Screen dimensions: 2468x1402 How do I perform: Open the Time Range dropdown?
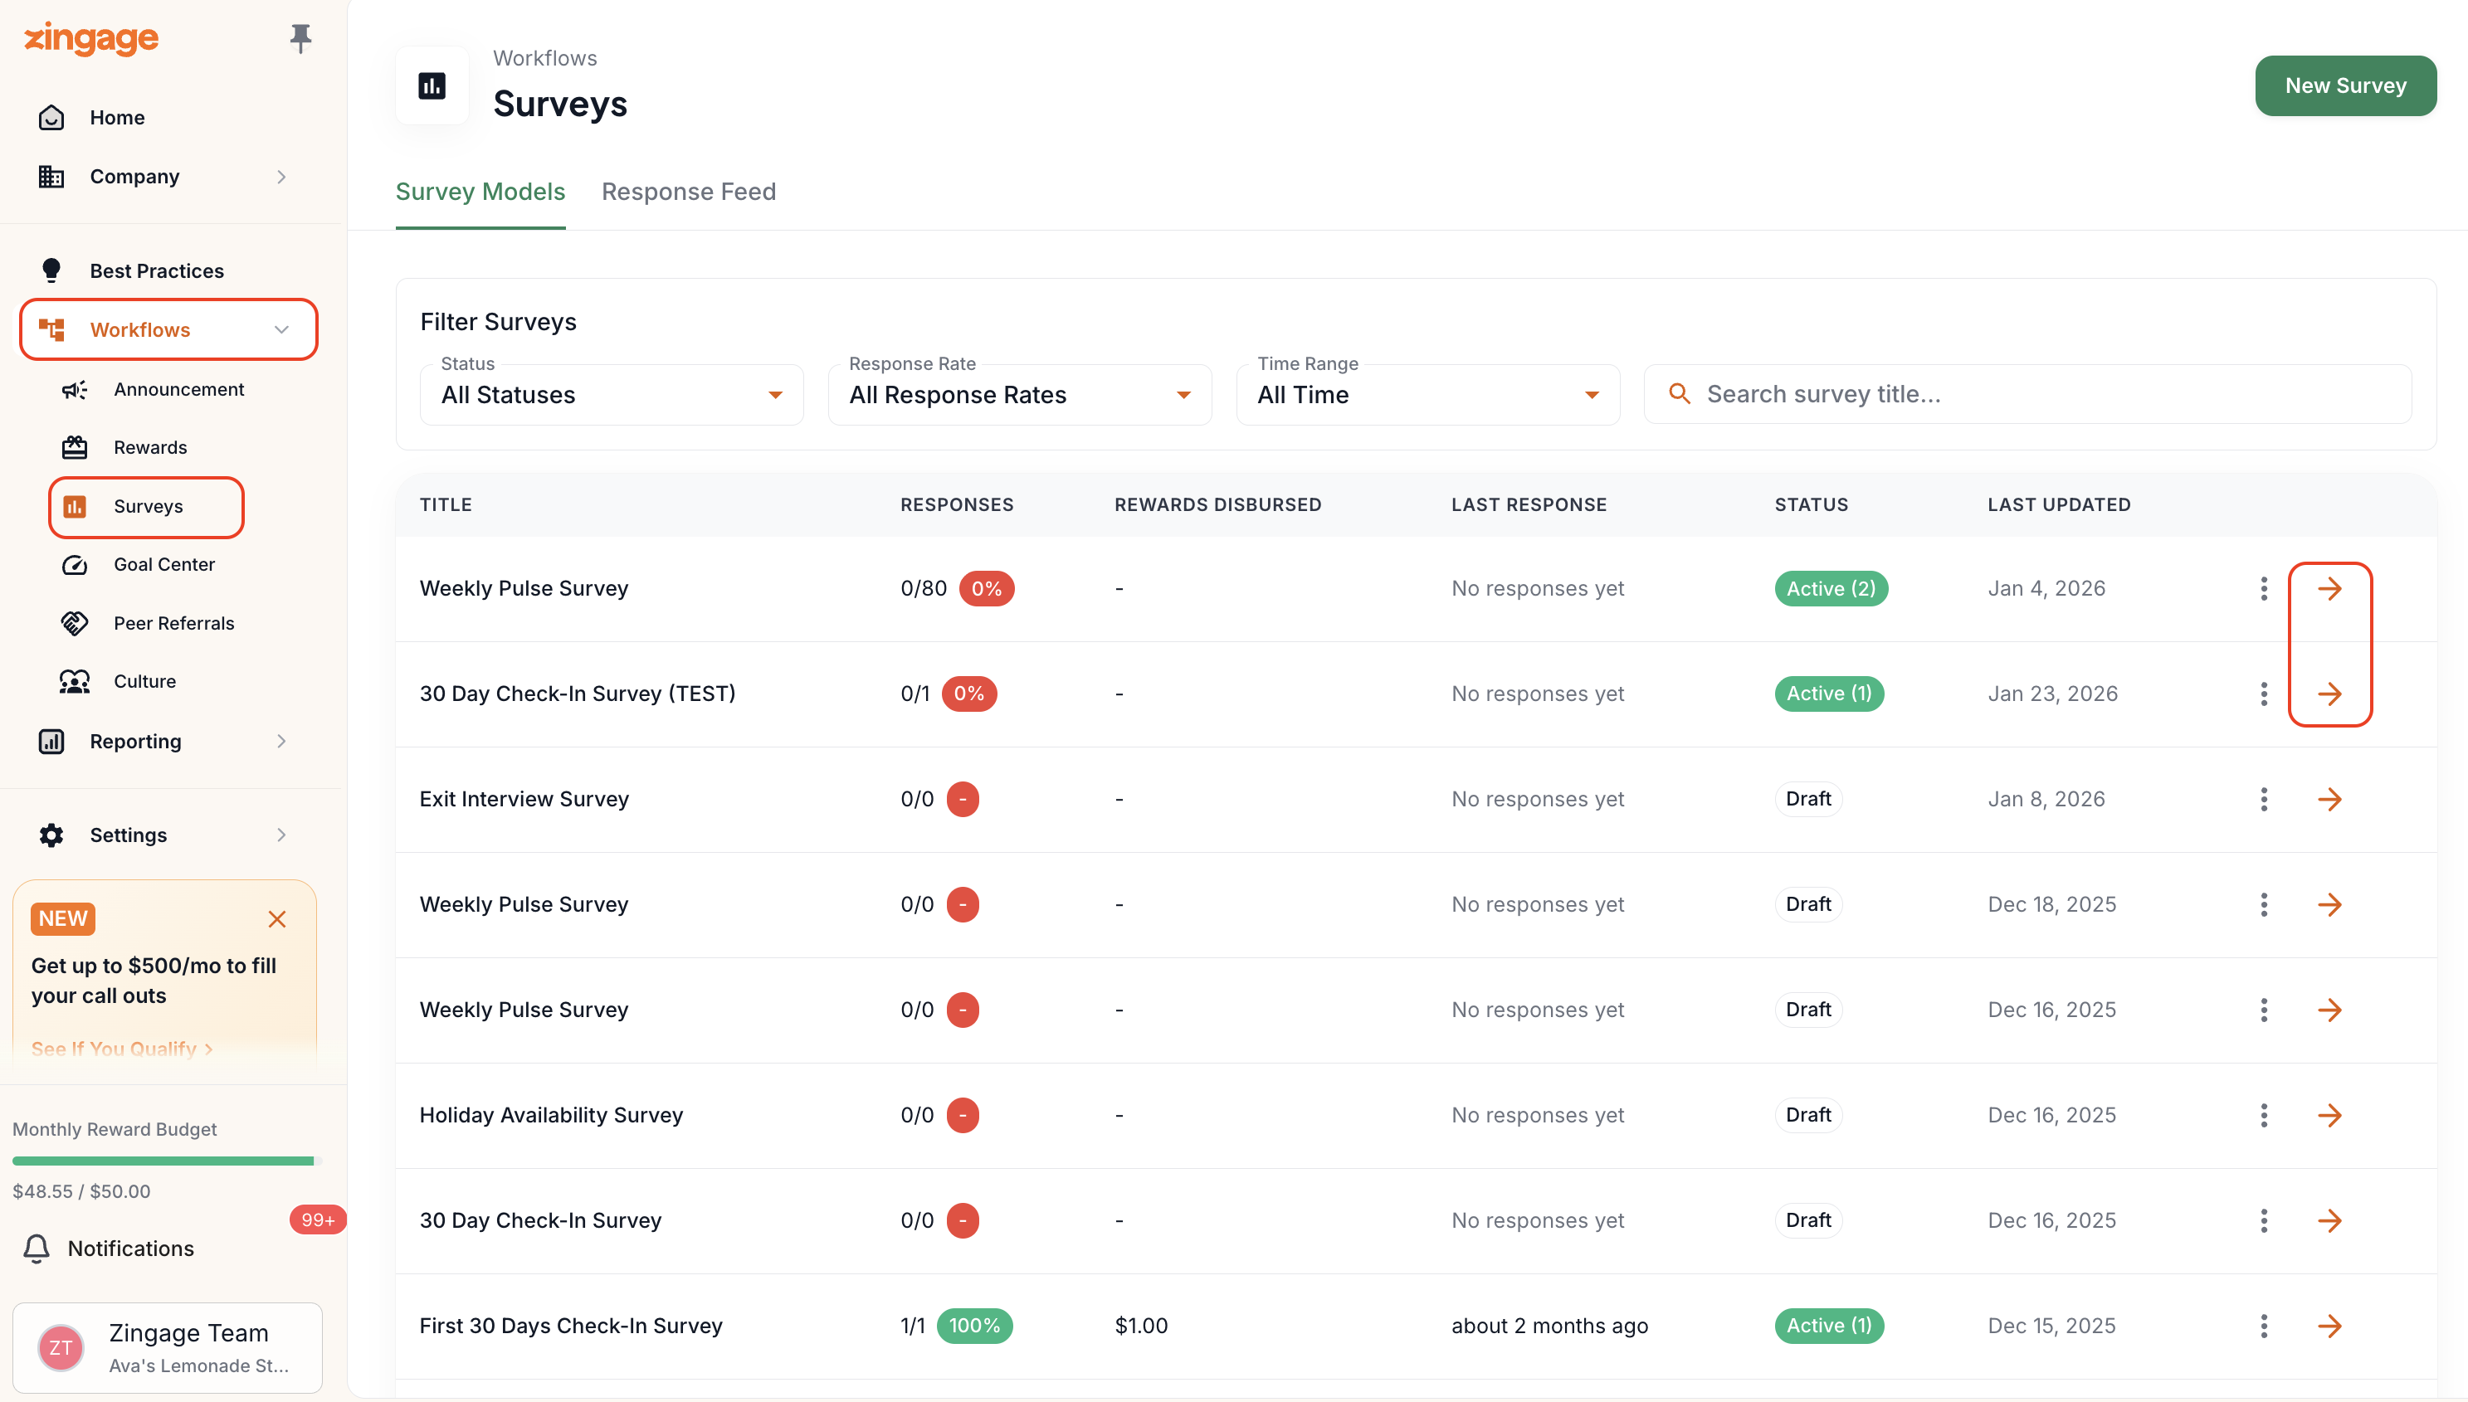click(x=1428, y=395)
